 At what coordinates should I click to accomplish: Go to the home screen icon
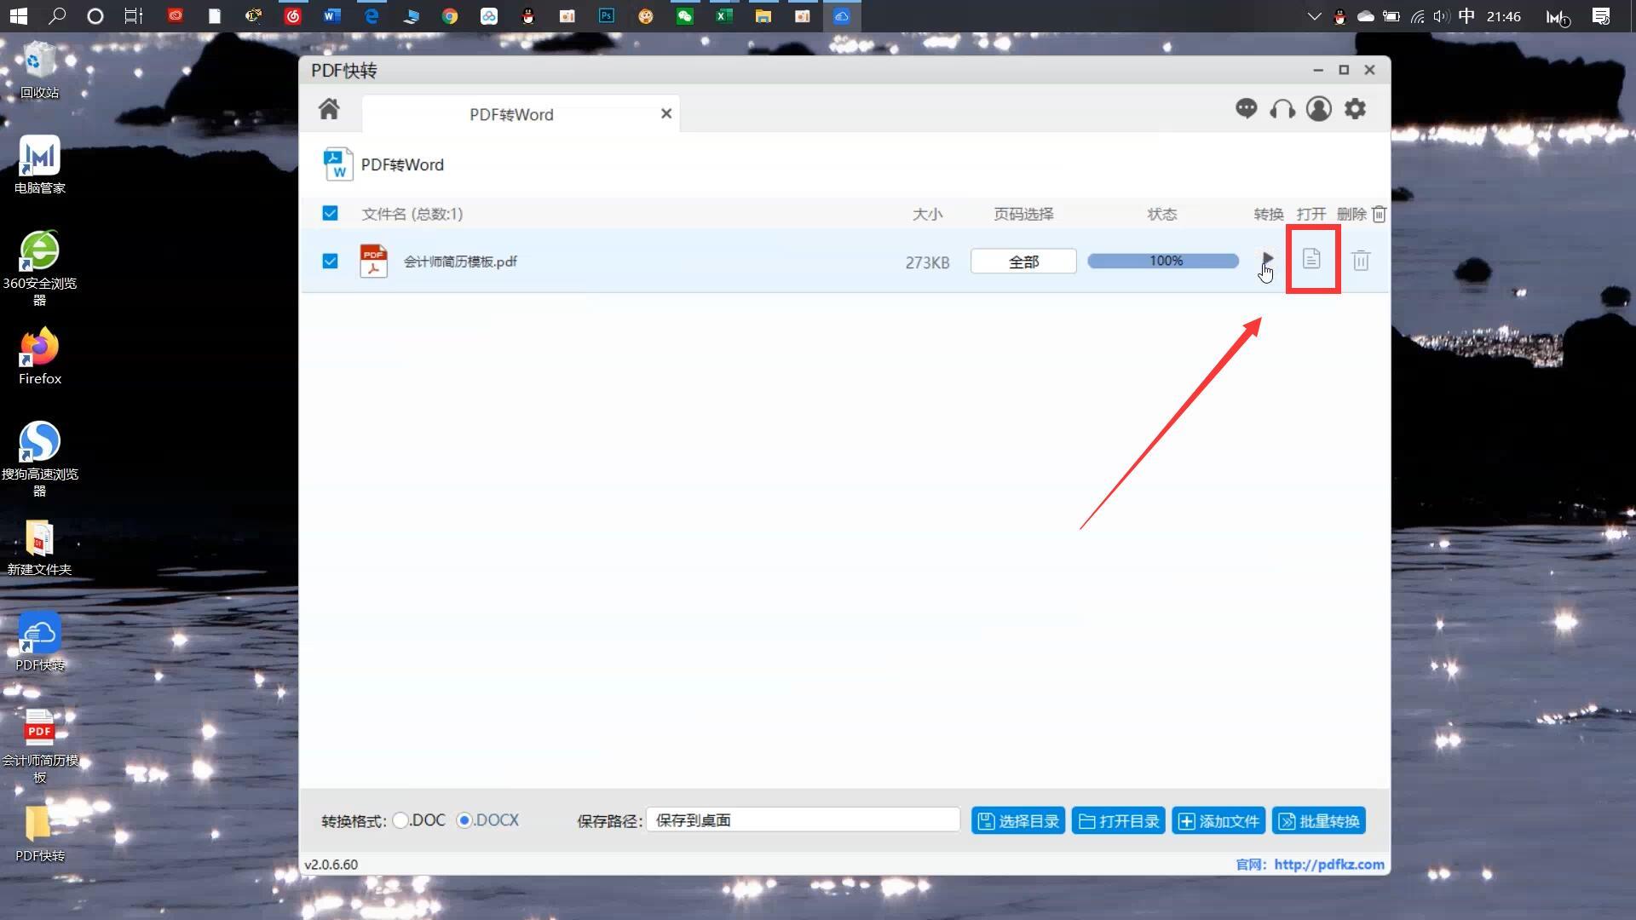pyautogui.click(x=329, y=109)
